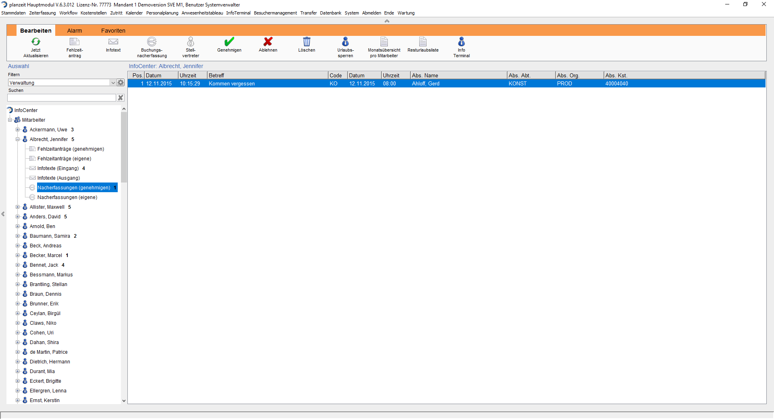The height and width of the screenshot is (419, 774).
Task: Click the Löschen trash icon
Action: pyautogui.click(x=307, y=42)
